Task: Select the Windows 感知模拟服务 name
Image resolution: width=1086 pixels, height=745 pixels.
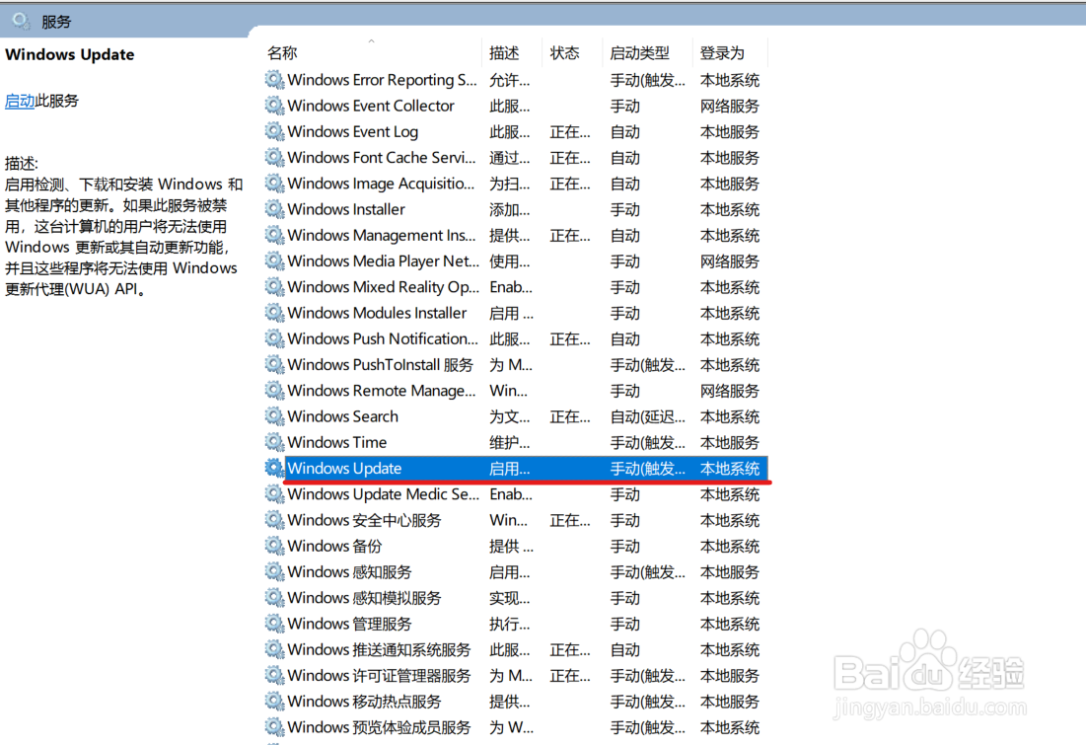Action: [364, 597]
